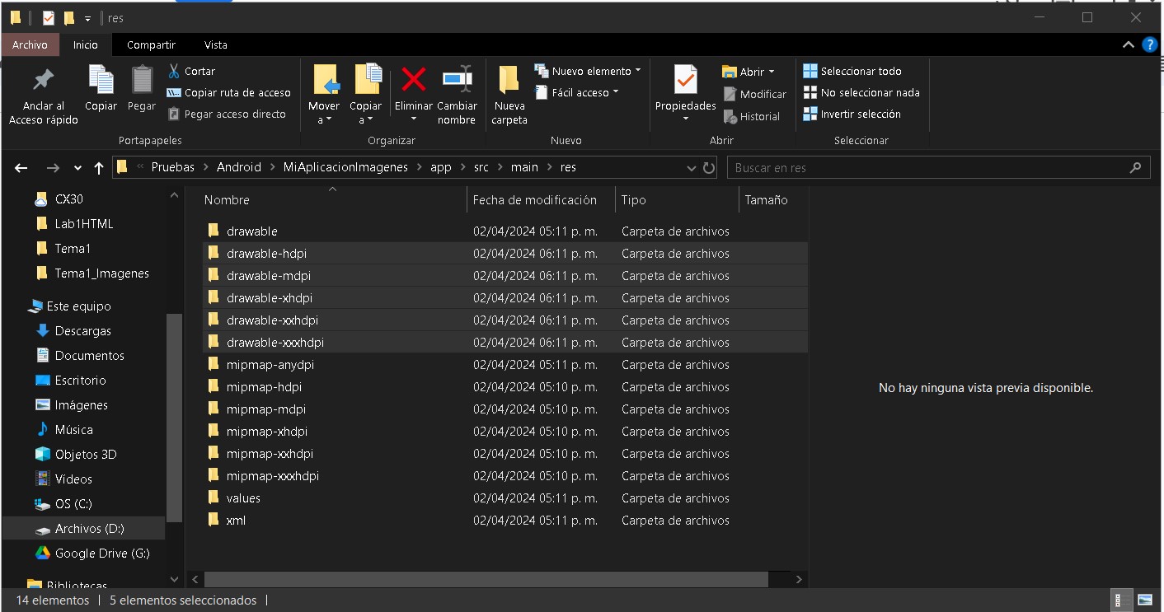Switch to large icons view in status bar
Viewport: 1164px width, 612px height.
point(1144,600)
